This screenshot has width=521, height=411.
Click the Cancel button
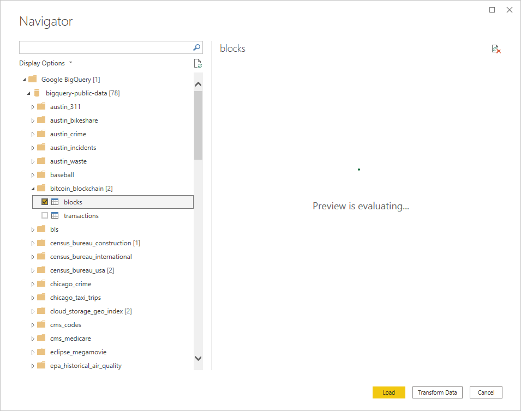coord(486,392)
